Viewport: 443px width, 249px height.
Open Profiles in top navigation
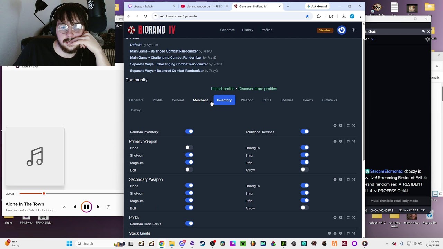(x=266, y=30)
